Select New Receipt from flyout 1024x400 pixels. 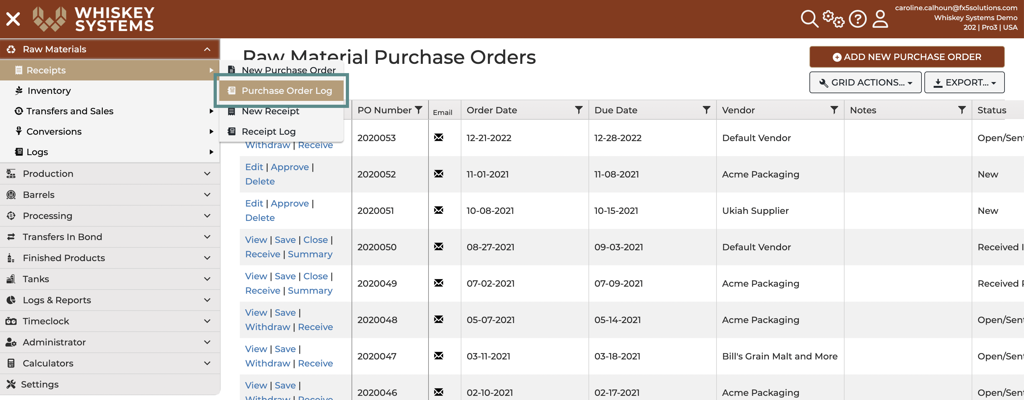coord(281,111)
